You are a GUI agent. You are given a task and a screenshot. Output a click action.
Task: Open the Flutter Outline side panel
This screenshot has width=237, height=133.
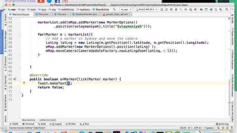point(233,36)
